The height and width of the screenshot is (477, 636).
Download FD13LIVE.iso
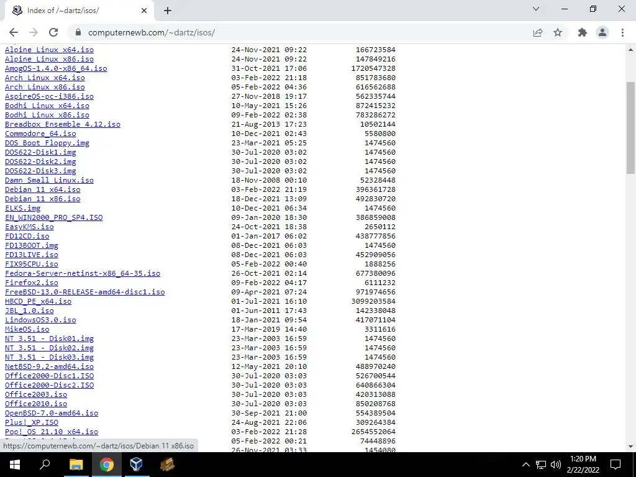[x=31, y=255]
